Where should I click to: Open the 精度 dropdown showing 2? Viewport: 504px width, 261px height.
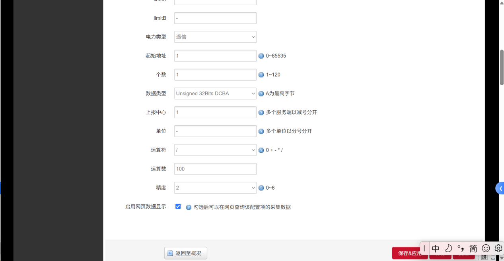(215, 188)
